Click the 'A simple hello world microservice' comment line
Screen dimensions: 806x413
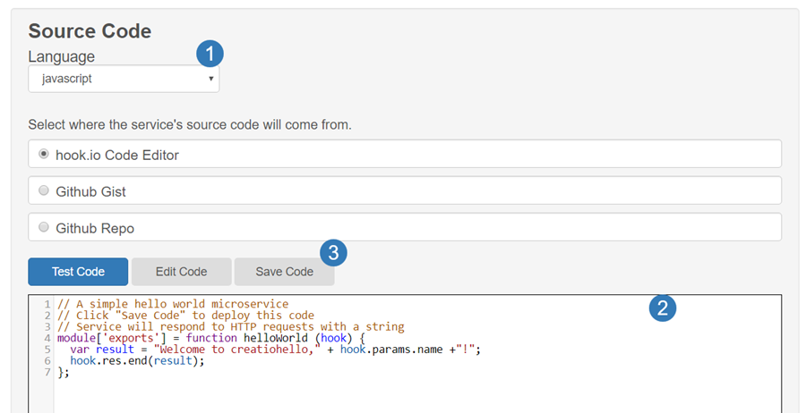tap(172, 304)
